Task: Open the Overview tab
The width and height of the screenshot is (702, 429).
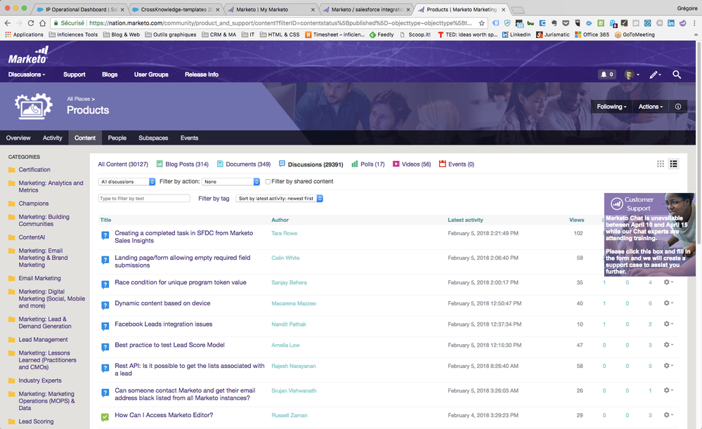Action: coord(18,138)
